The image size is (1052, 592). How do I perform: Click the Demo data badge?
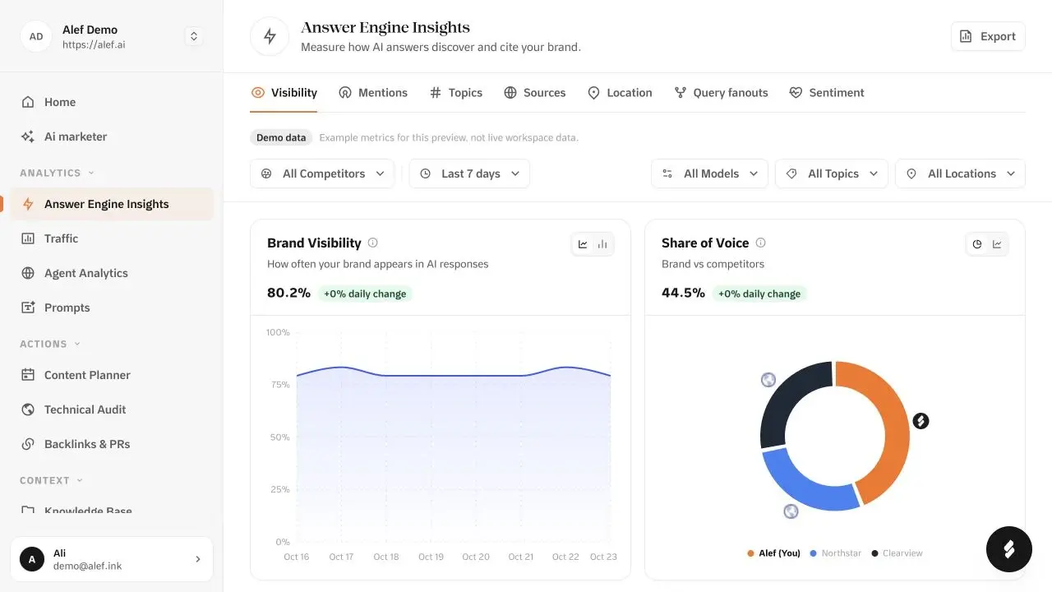coord(281,137)
